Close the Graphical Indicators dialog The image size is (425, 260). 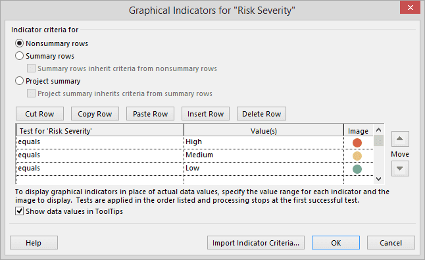click(410, 7)
